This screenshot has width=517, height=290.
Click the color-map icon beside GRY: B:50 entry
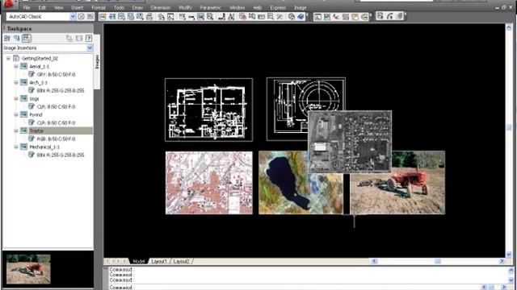(32, 75)
